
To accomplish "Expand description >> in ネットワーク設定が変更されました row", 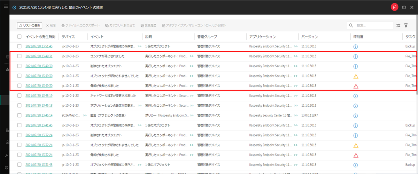I will 192,96.
